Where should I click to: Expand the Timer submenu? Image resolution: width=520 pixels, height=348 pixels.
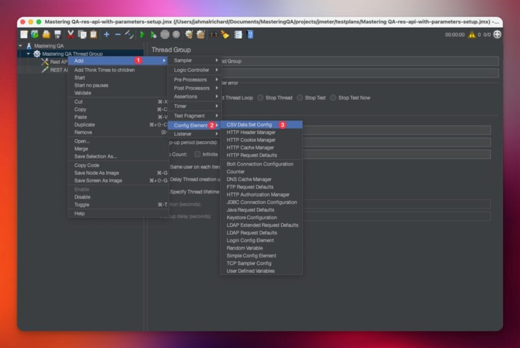pos(194,106)
